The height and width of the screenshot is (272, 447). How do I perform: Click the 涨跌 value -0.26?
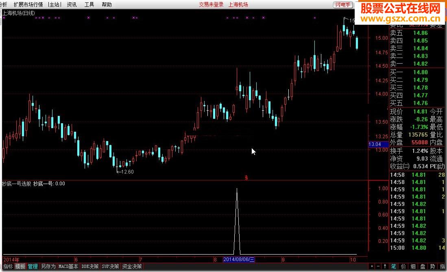click(x=421, y=119)
